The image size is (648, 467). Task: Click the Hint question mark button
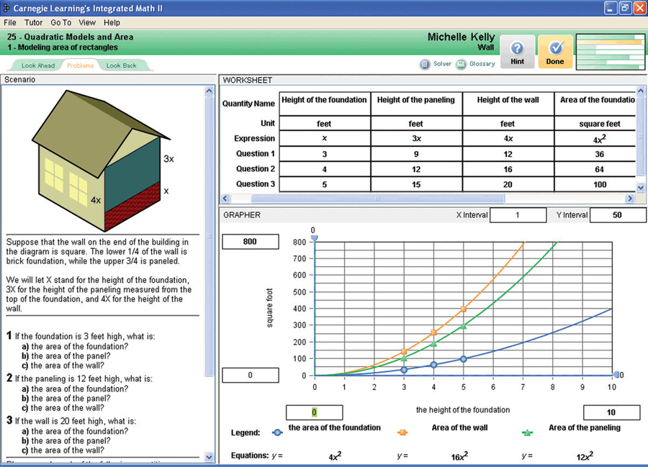point(516,52)
